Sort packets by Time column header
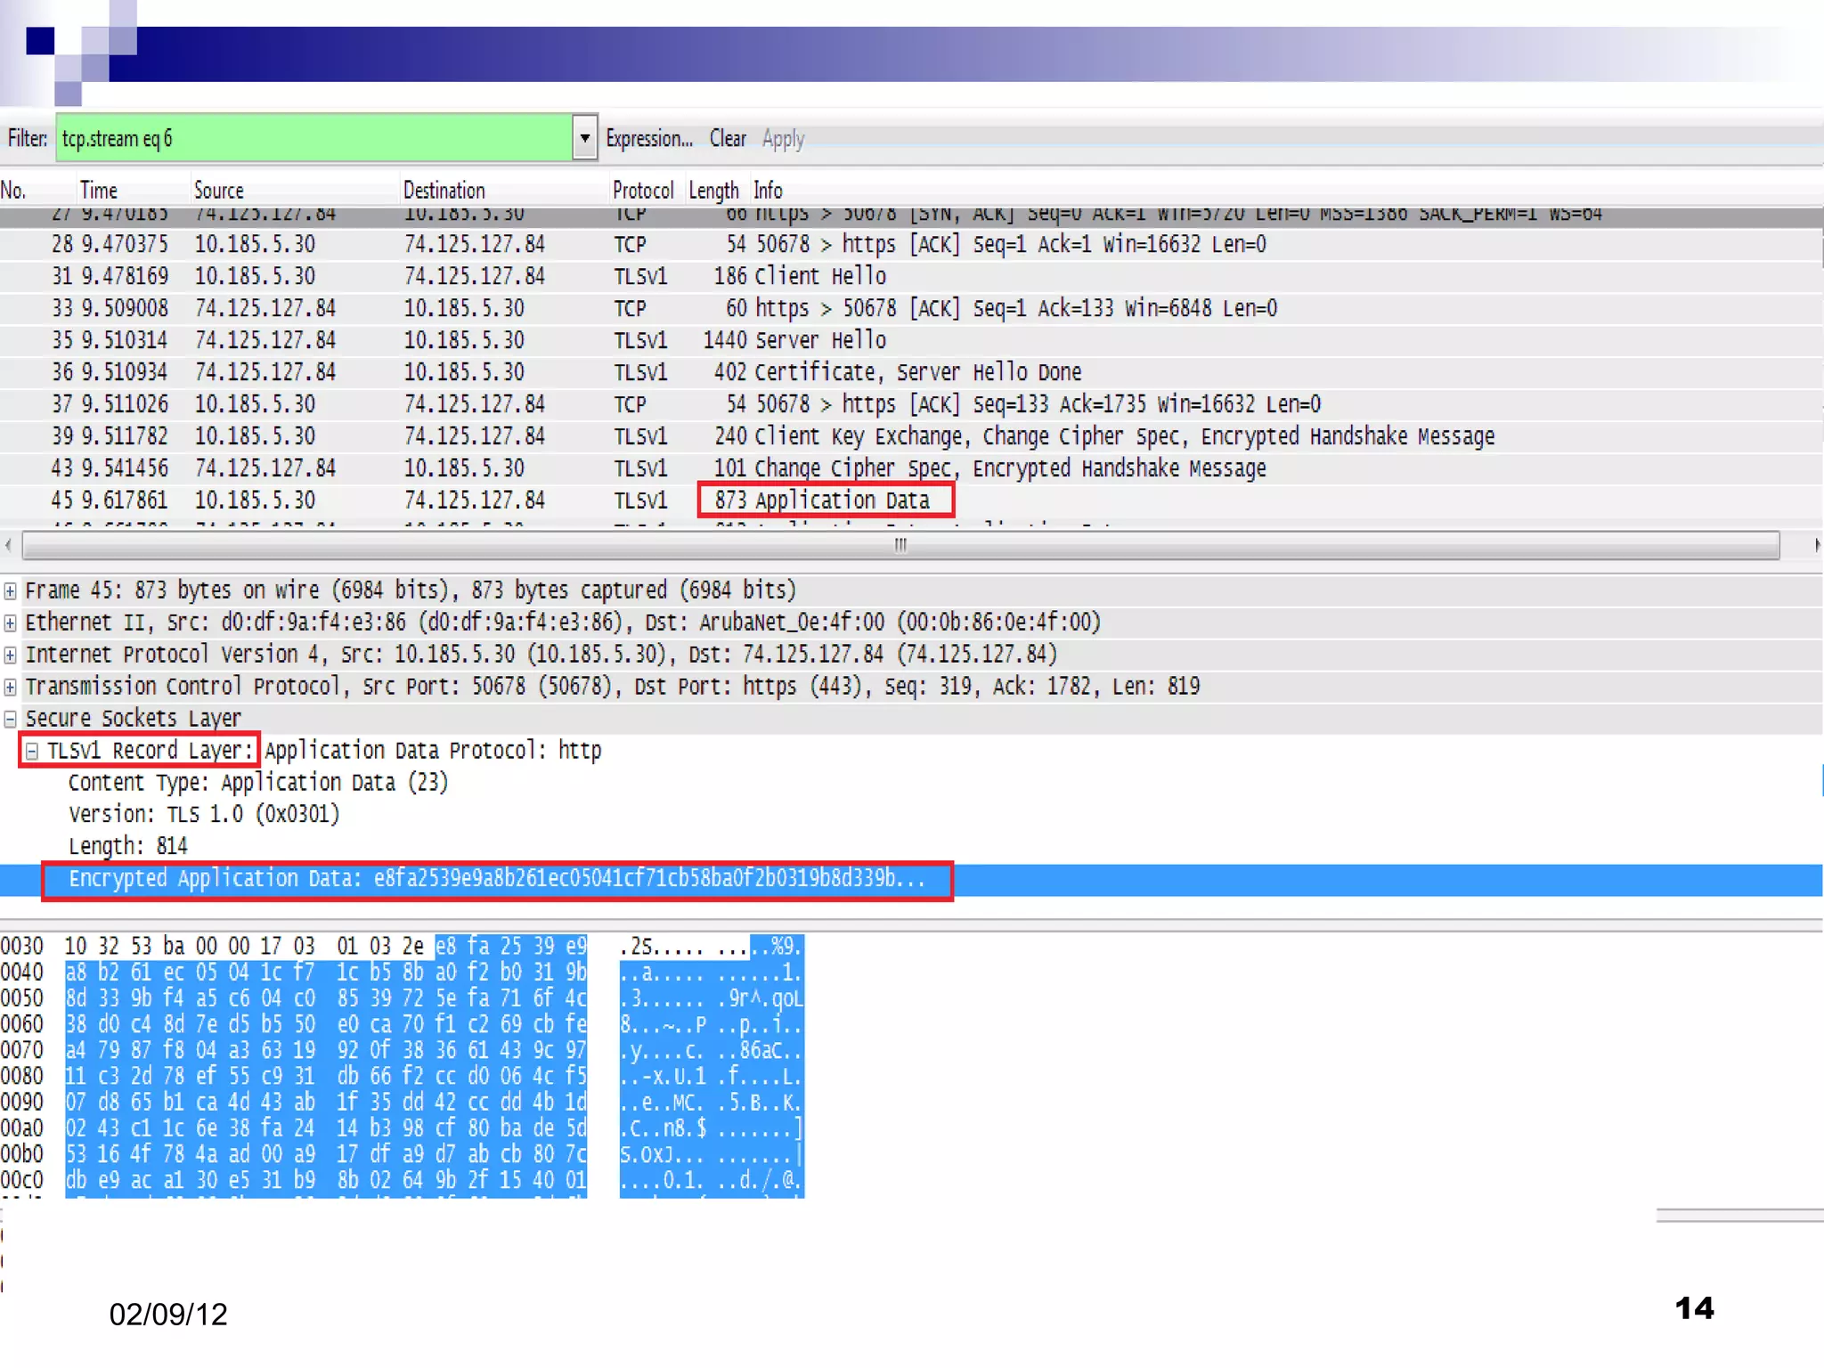The width and height of the screenshot is (1824, 1368). [98, 190]
